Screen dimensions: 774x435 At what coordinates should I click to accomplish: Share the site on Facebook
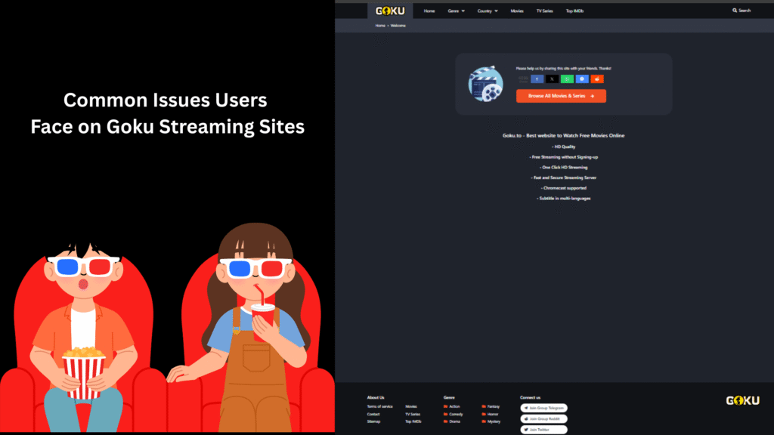[x=537, y=79]
